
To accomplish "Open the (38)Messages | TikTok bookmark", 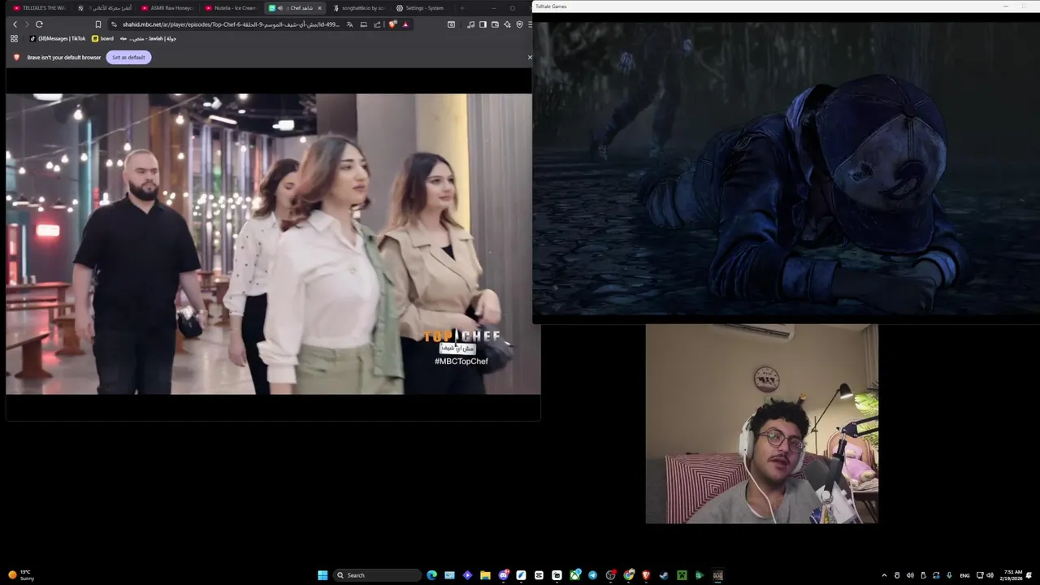I will coord(57,38).
